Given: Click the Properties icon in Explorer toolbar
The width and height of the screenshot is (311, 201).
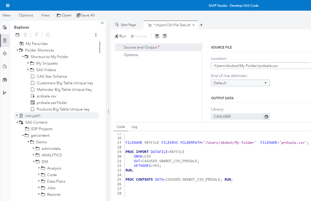Looking at the screenshot, I should [48, 35].
